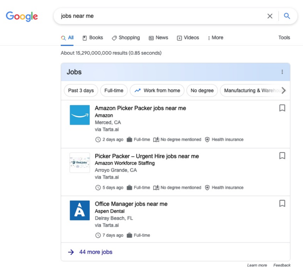Click 'Delray Beach, FL' location text
This screenshot has width=303, height=274.
pos(114,218)
